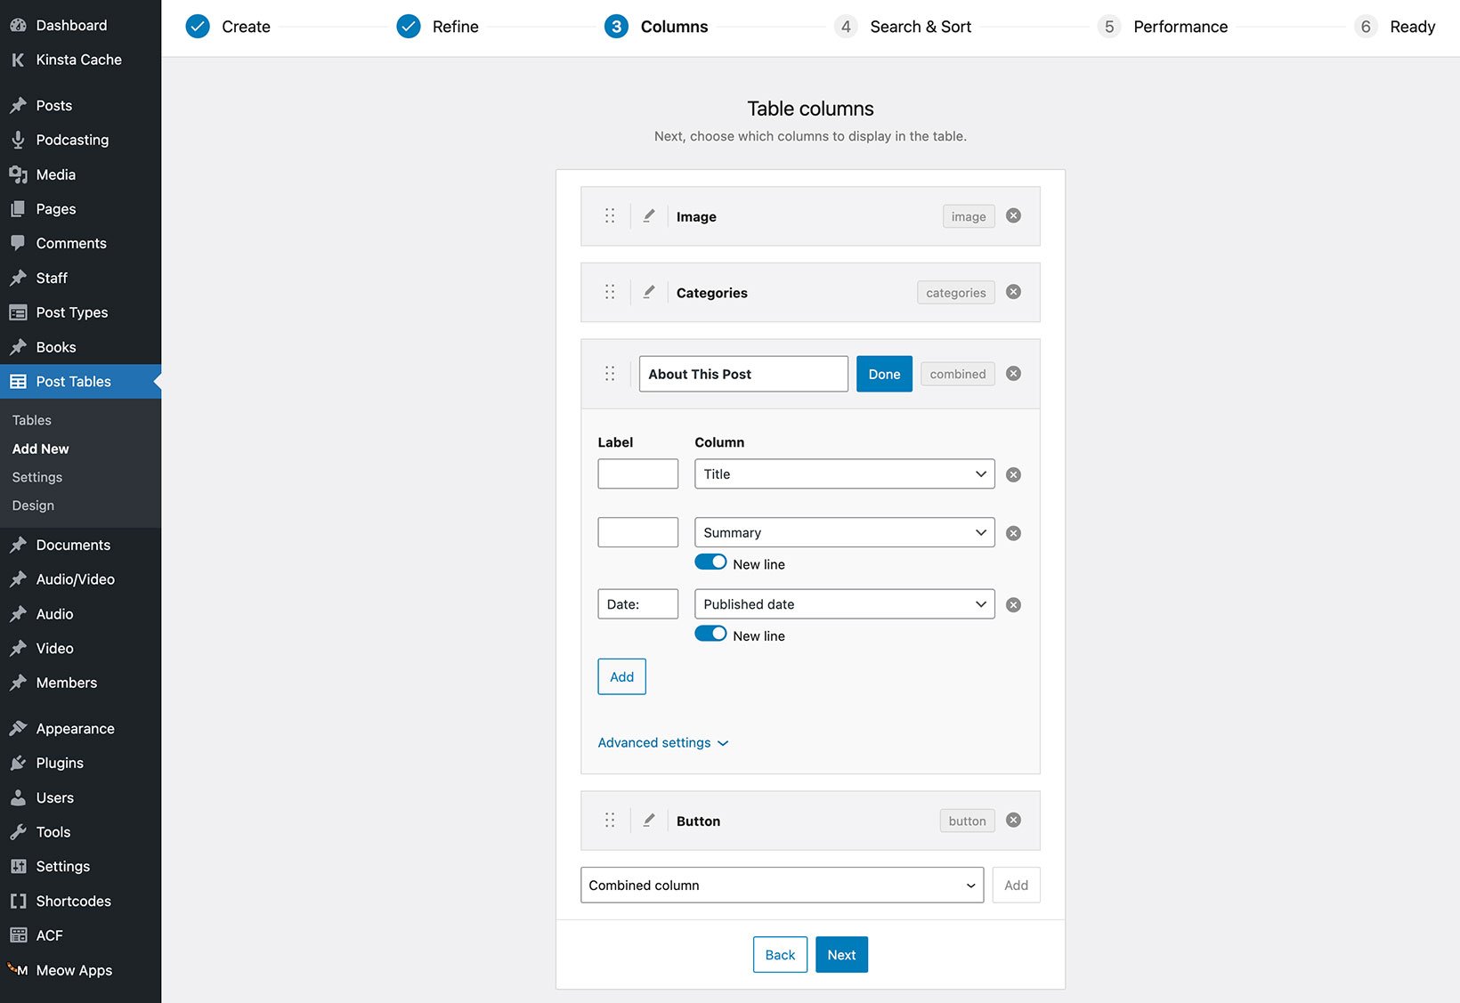Click the Meow Apps icon in sidebar

(19, 970)
